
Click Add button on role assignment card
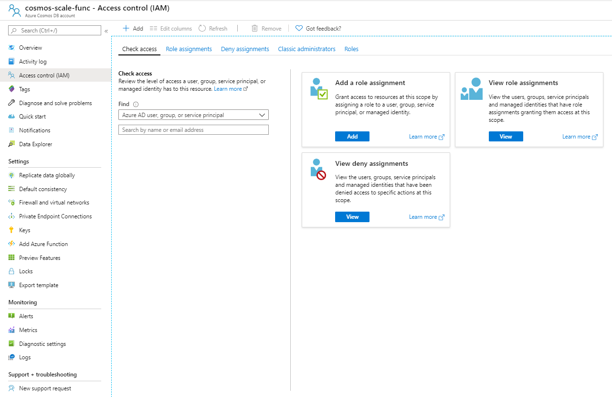[352, 137]
